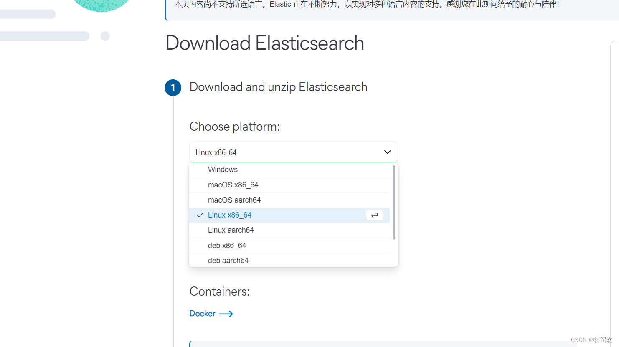
Task: Select Windows from the platform list
Action: coord(289,170)
